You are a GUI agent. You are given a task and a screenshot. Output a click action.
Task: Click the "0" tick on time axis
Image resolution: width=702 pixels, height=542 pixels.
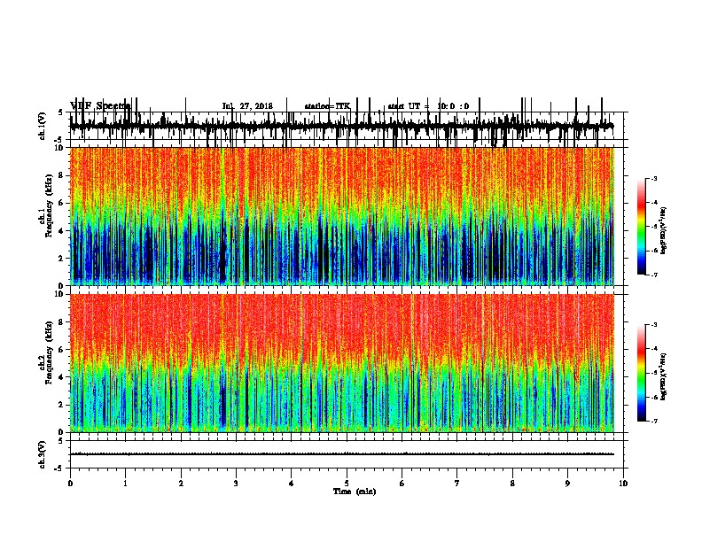click(x=70, y=484)
